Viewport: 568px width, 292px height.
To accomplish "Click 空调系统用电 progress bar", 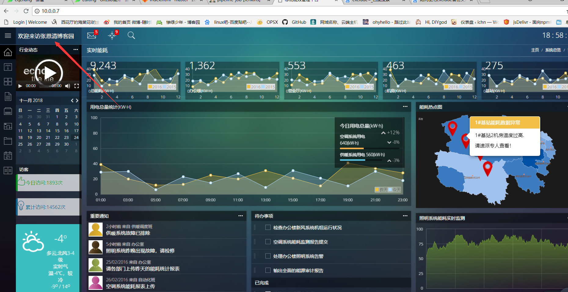I will pyautogui.click(x=370, y=148).
